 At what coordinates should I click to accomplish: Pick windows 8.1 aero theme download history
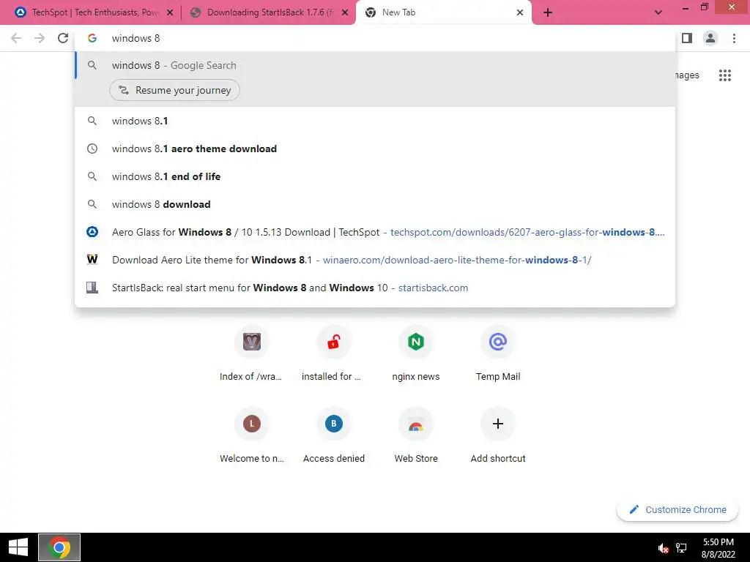(375, 149)
